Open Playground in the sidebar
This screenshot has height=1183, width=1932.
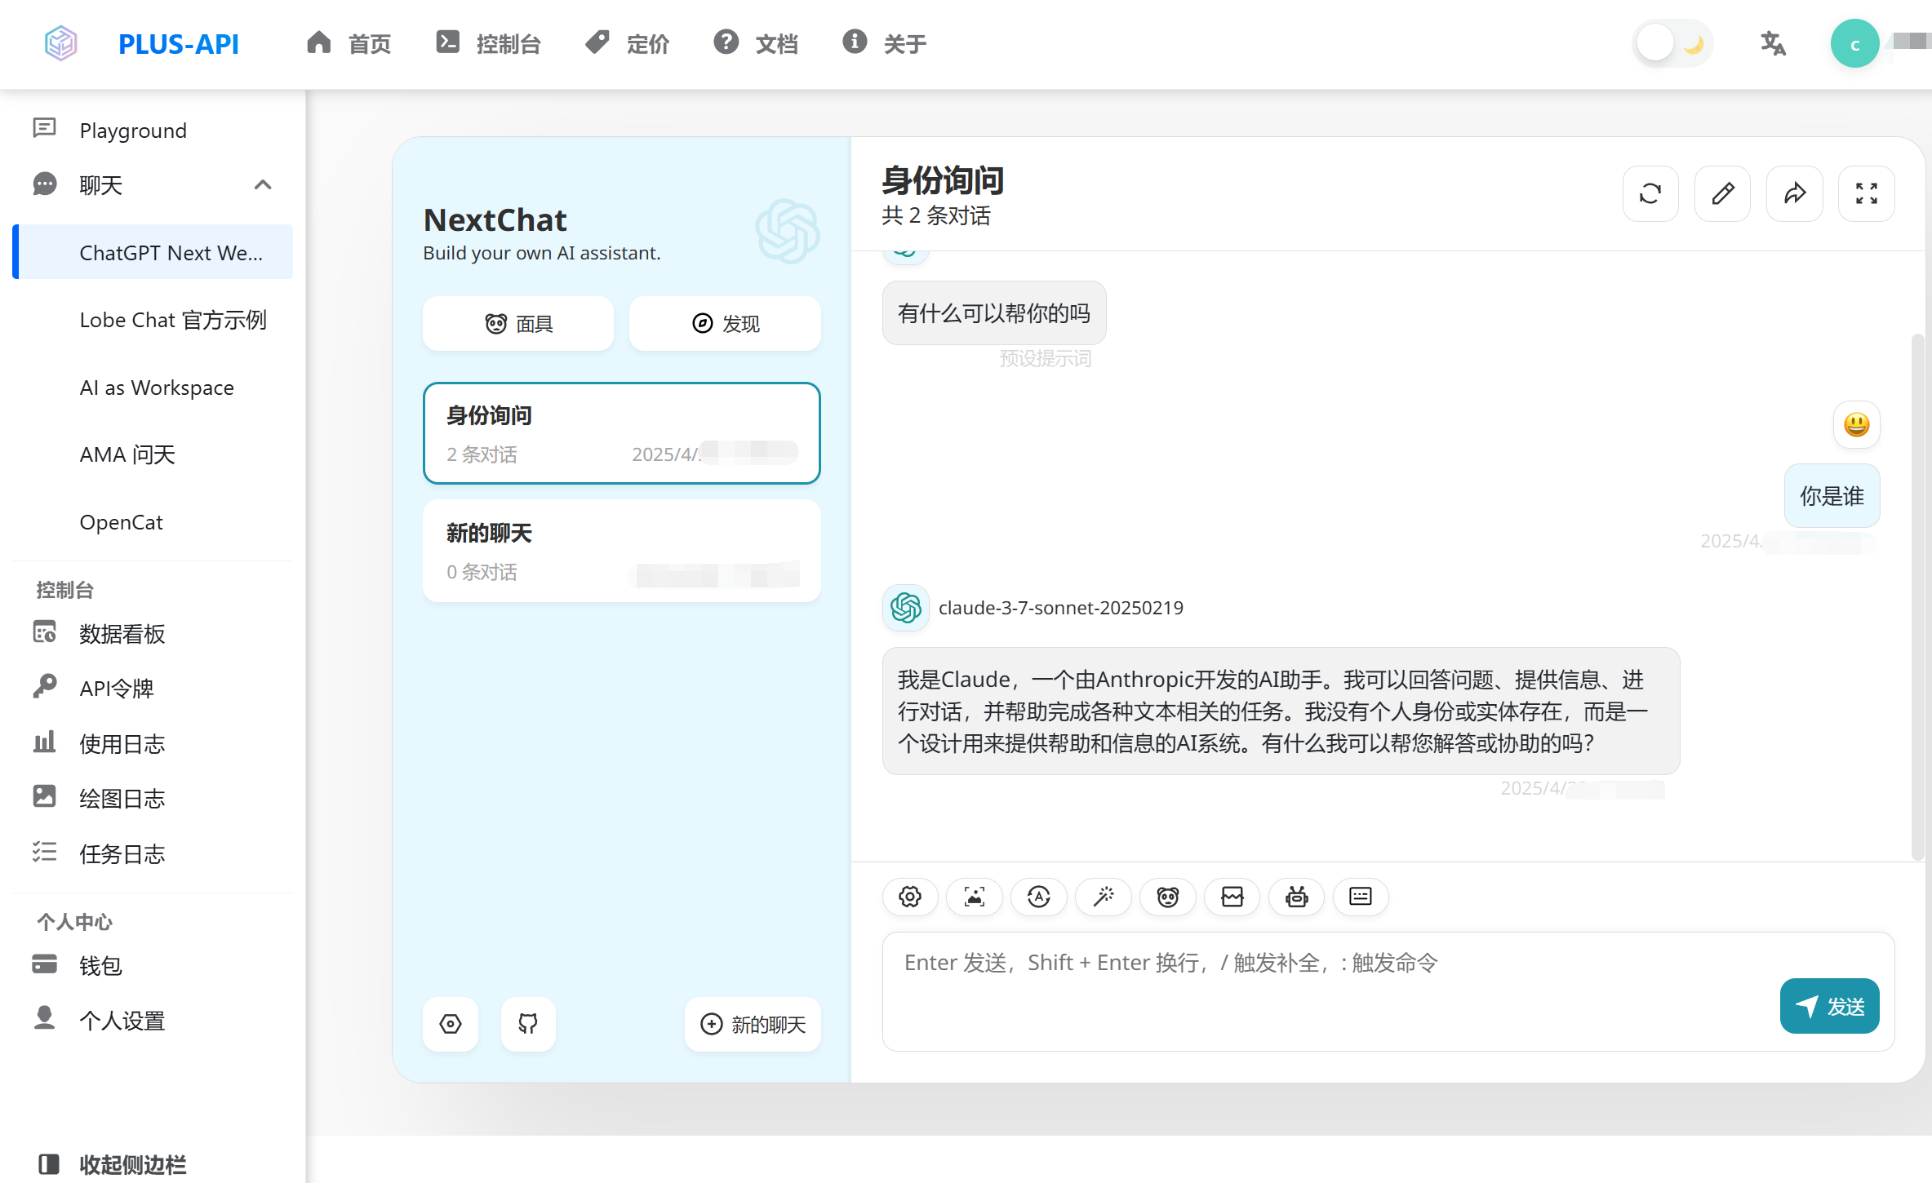coord(153,131)
